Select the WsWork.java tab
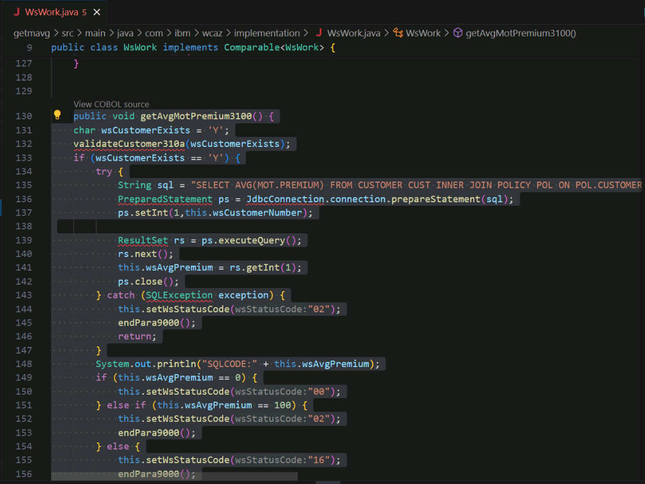Screen dimensions: 645x484 tap(54, 12)
